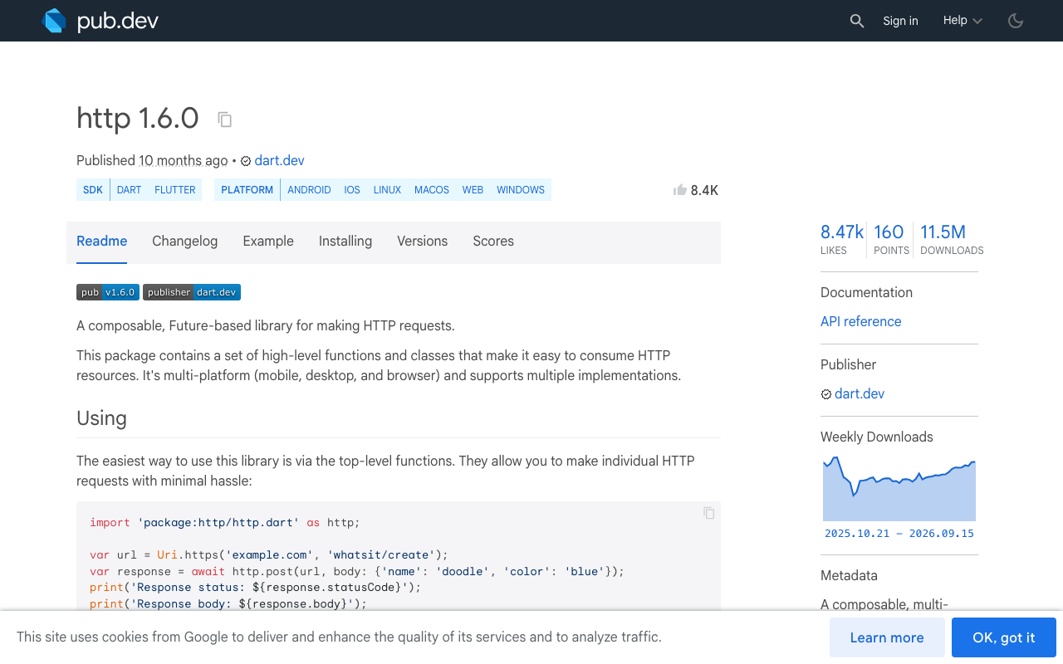The width and height of the screenshot is (1063, 664).
Task: Open the Scores tab
Action: [x=493, y=242]
